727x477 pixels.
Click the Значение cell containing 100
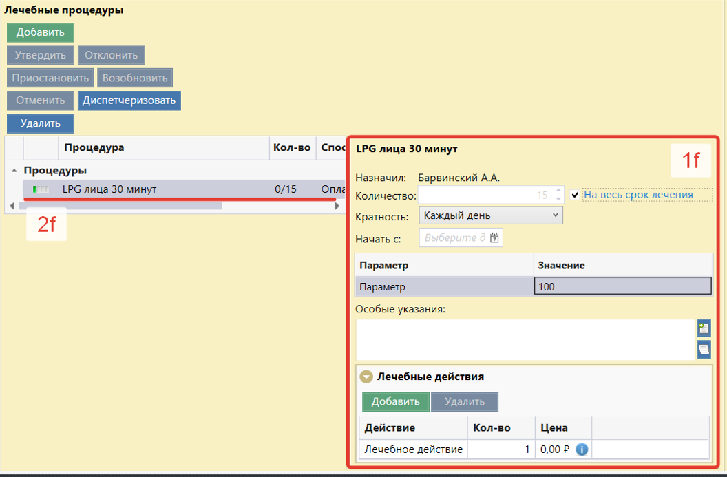click(622, 287)
